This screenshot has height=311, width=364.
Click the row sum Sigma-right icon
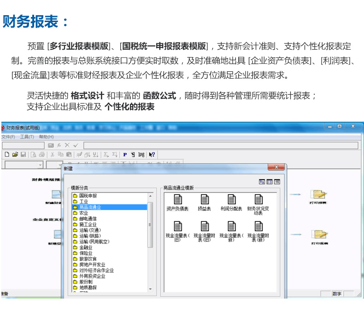tap(106, 155)
